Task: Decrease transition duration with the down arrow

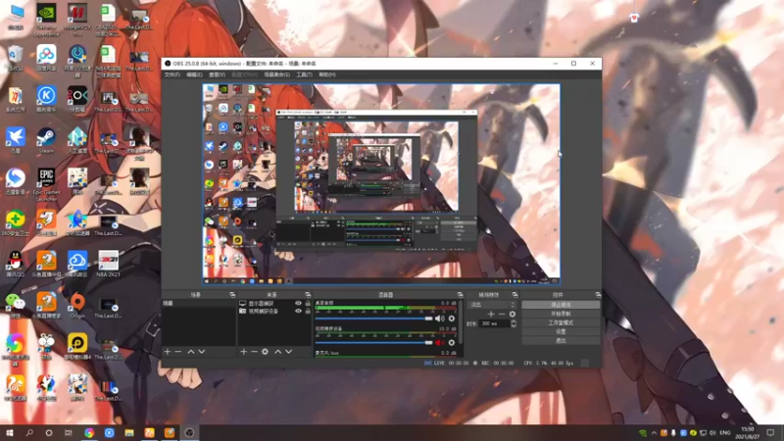Action: click(x=514, y=326)
